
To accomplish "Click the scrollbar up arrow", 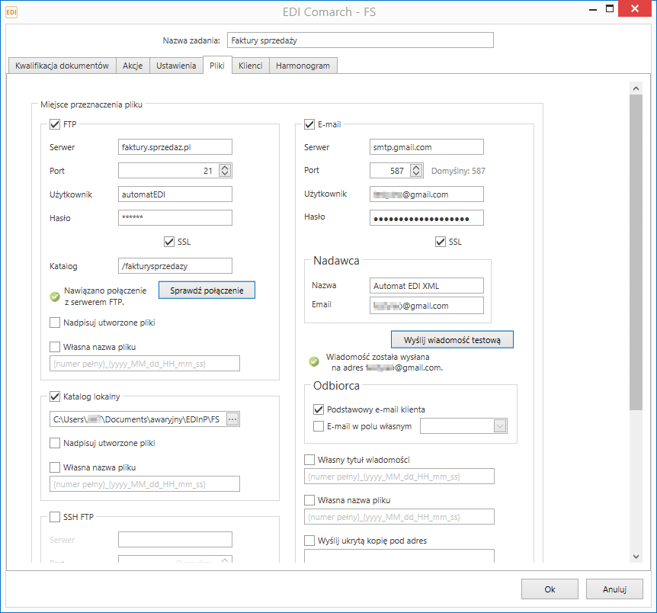I will (636, 88).
